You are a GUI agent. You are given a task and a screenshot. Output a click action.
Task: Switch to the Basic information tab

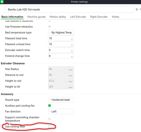[12, 17]
